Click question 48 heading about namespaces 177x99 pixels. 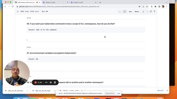coord(81,82)
